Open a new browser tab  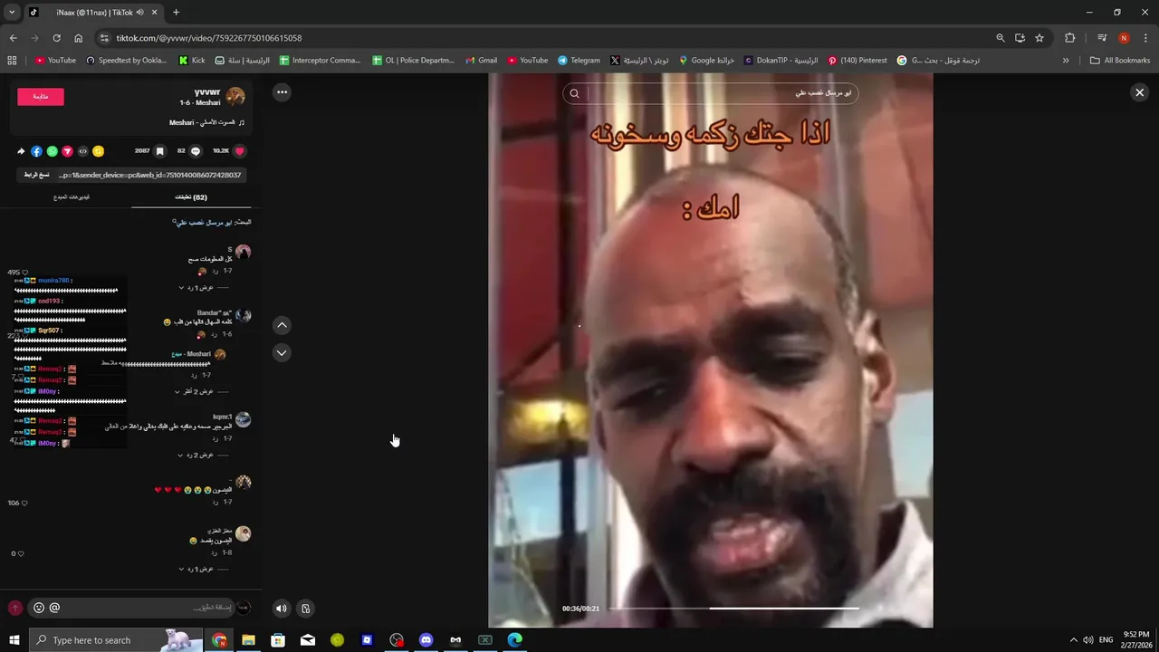coord(176,13)
